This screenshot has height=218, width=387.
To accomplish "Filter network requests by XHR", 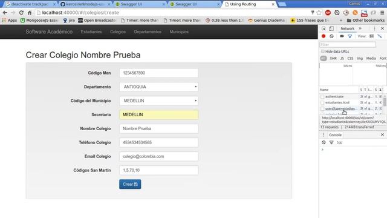I will (333, 58).
